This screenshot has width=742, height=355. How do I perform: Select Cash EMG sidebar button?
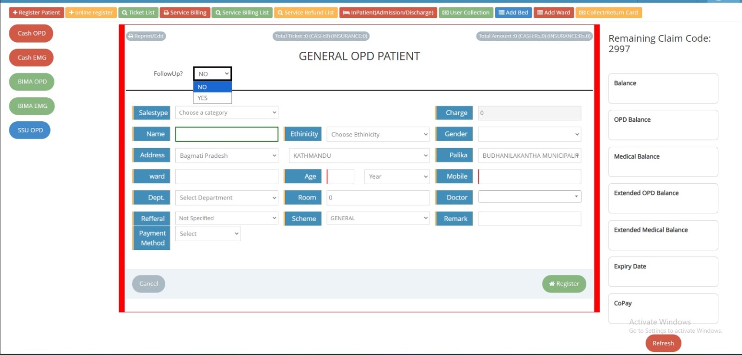pyautogui.click(x=32, y=58)
